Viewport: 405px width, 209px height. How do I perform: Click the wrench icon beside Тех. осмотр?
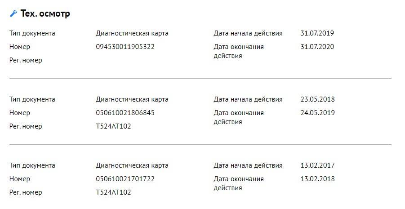(x=13, y=14)
